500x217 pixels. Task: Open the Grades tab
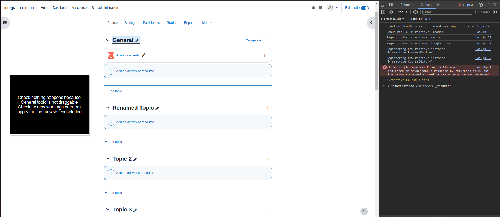point(172,23)
